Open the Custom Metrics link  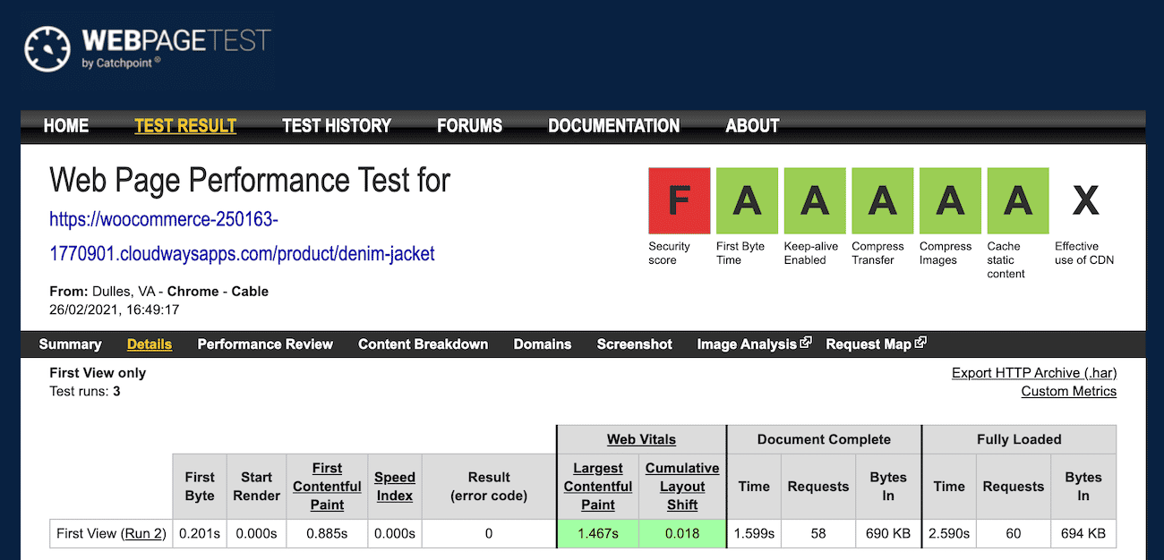click(1069, 392)
